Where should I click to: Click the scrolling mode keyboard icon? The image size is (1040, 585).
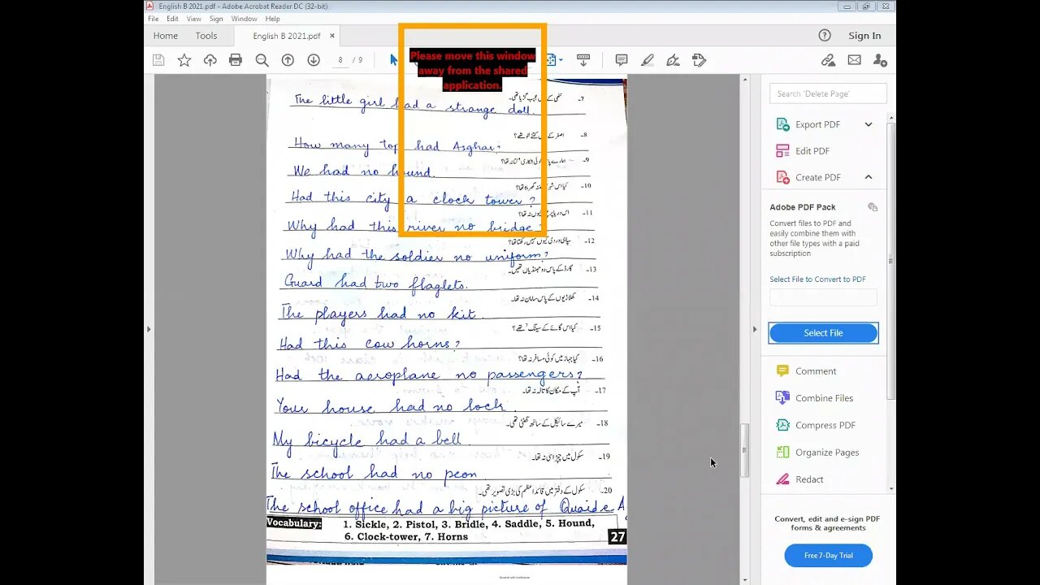[583, 60]
